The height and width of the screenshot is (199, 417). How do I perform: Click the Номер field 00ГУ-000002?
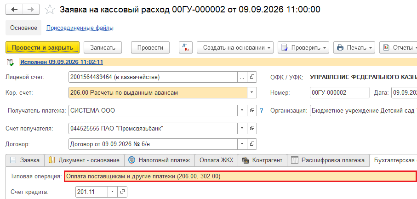pyautogui.click(x=340, y=93)
